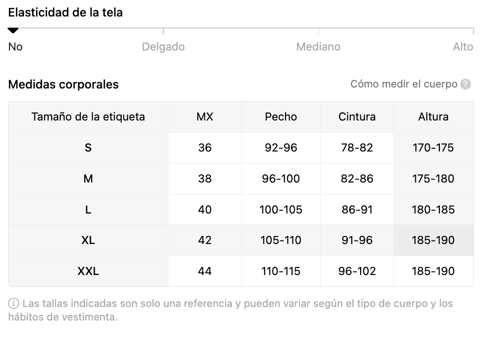Click the 'No' elasticity label
This screenshot has height=340, width=484.
tap(16, 47)
